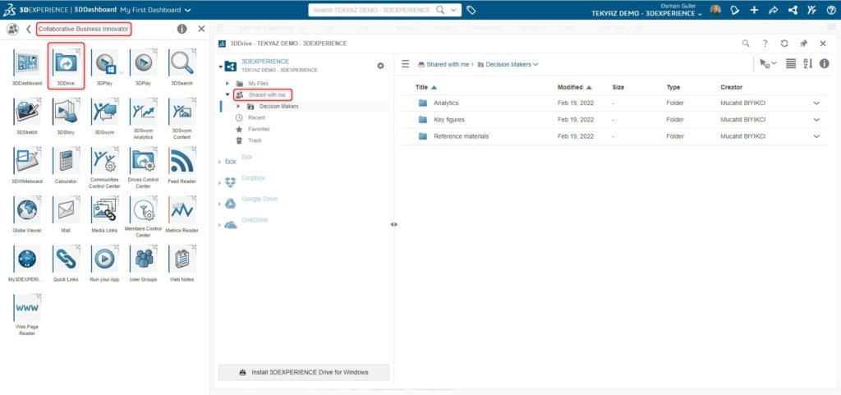Open the User Groups app
Screen dimensions: 841x395
pos(143,259)
